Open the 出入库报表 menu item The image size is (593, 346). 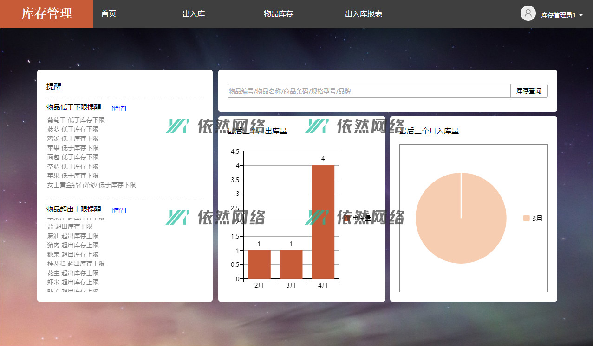pyautogui.click(x=364, y=14)
